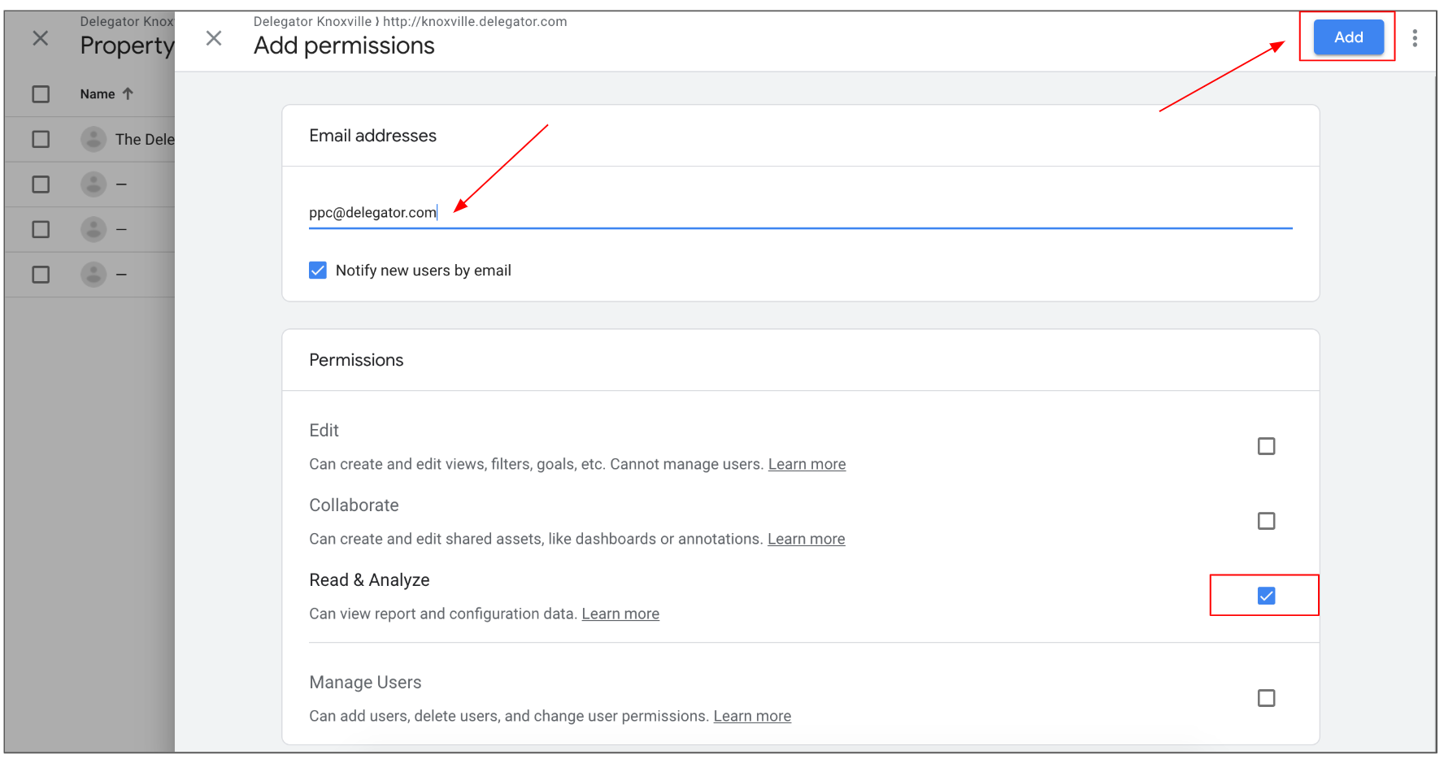Click the Email addresses section heading

(372, 136)
